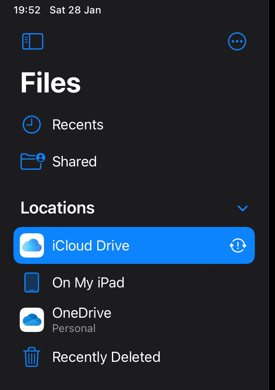This screenshot has height=390, width=275.
Task: Click the Shared folder icon
Action: (x=33, y=161)
